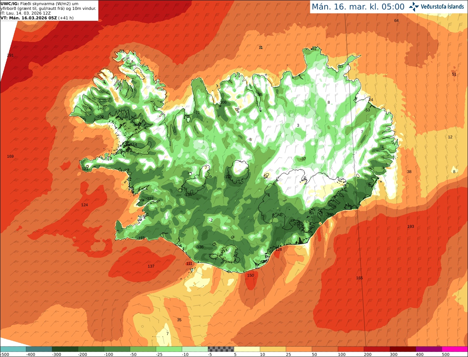The width and height of the screenshot is (468, 357).
Task: Click the checkered -5 to 5 legend swatch
Action: (x=221, y=349)
